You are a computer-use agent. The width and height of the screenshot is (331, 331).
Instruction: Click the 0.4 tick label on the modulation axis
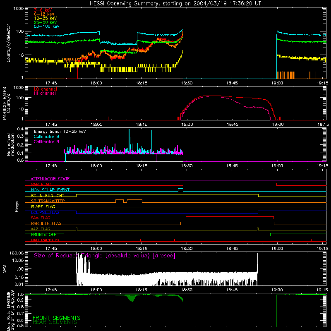tap(20, 129)
